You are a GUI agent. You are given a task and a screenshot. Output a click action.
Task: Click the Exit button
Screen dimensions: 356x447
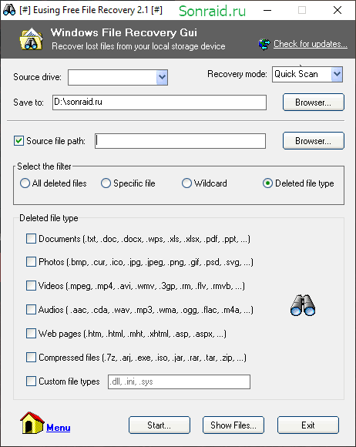(308, 425)
